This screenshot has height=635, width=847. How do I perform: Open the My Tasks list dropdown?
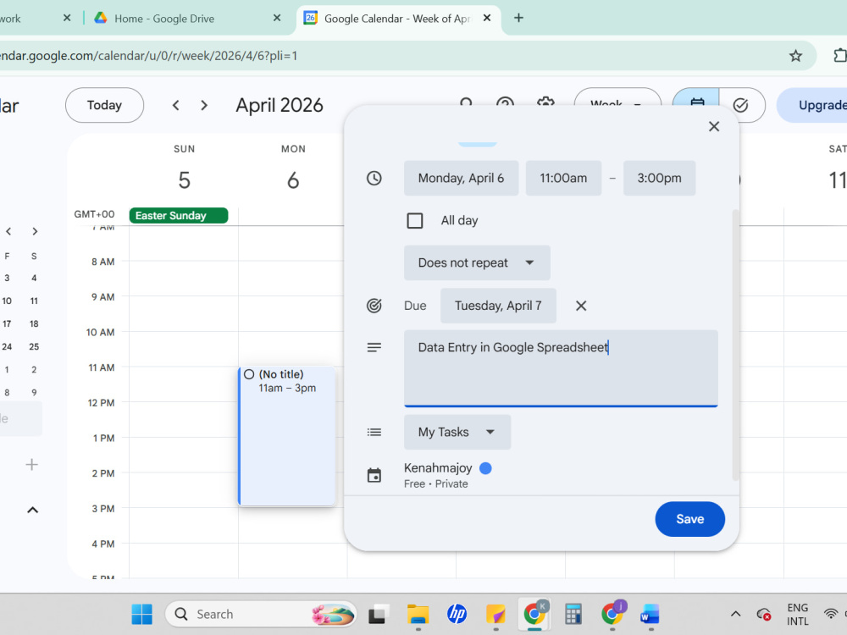click(x=457, y=432)
